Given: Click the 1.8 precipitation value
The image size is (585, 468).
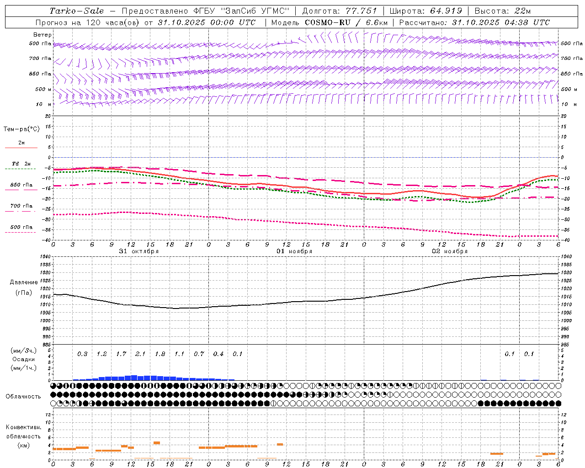Looking at the screenshot, I should [160, 354].
